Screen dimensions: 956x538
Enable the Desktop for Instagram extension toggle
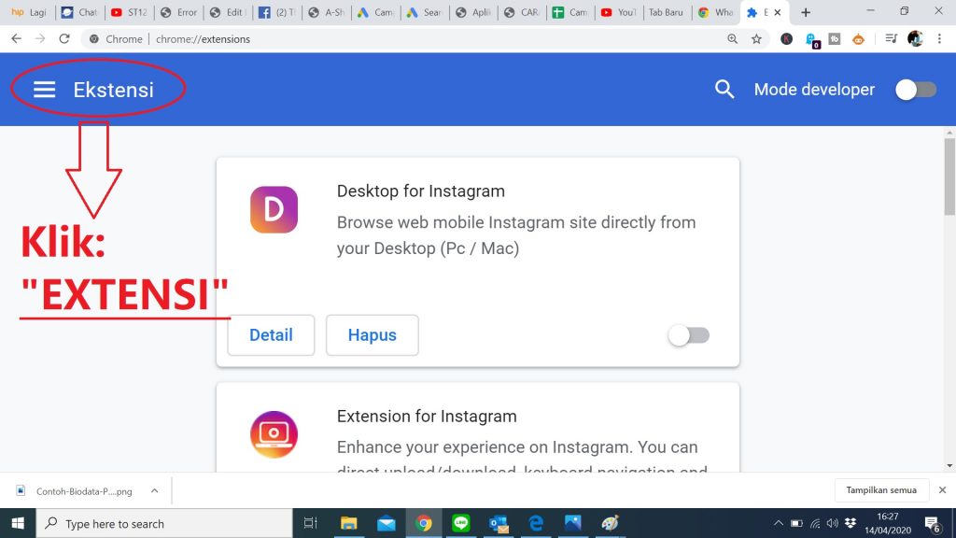click(x=689, y=335)
